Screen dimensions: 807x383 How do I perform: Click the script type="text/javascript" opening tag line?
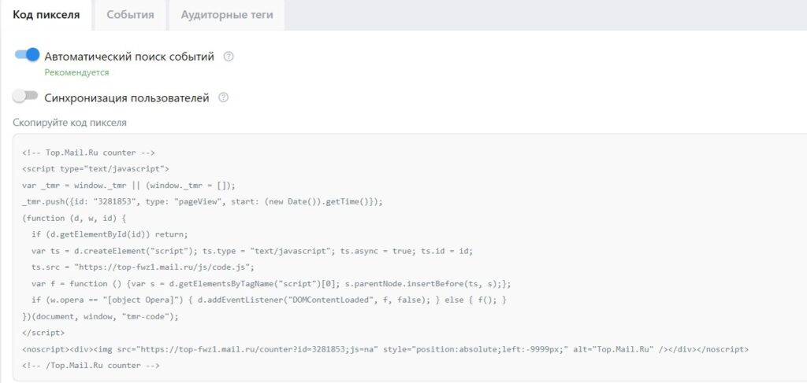(x=95, y=168)
